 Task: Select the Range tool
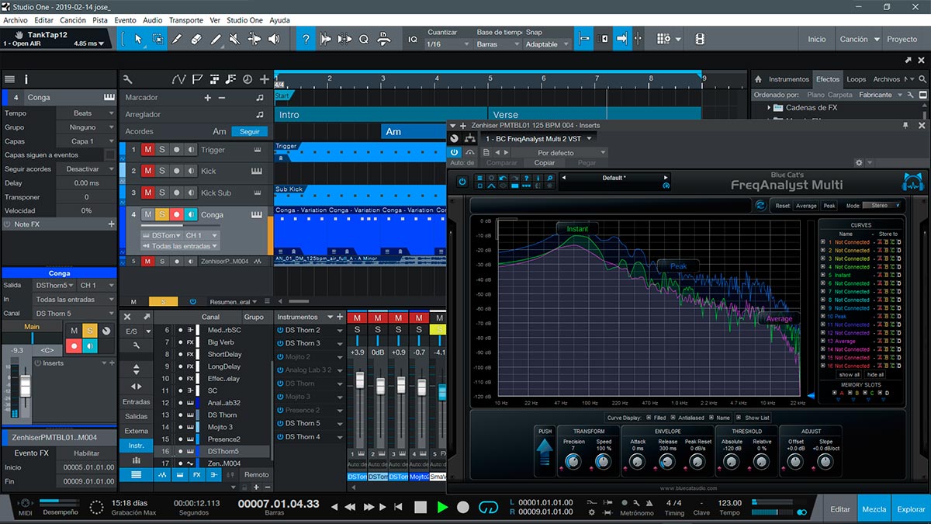coord(157,38)
